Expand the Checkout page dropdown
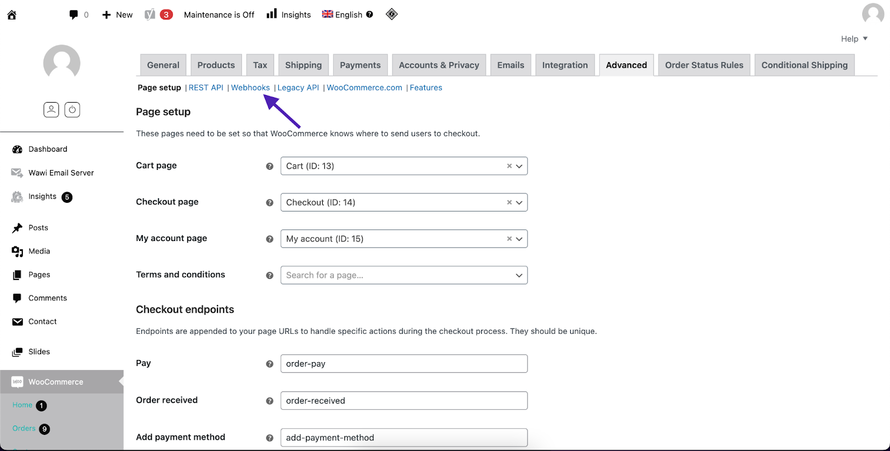 coord(519,203)
